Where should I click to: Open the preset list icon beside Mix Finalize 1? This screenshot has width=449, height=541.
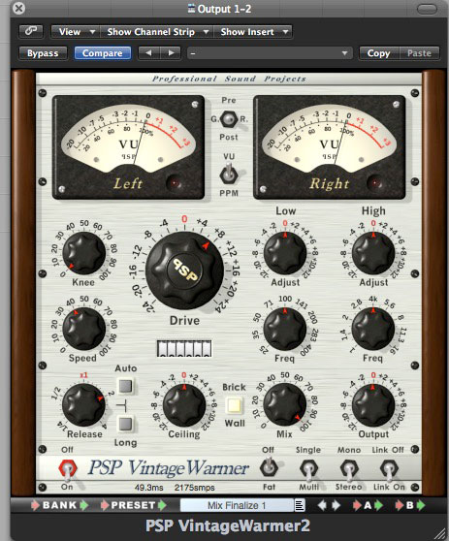click(x=300, y=505)
